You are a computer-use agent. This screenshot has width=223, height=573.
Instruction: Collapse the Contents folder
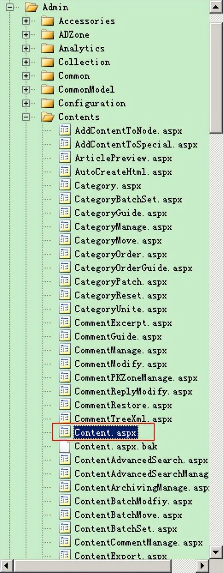tap(26, 117)
